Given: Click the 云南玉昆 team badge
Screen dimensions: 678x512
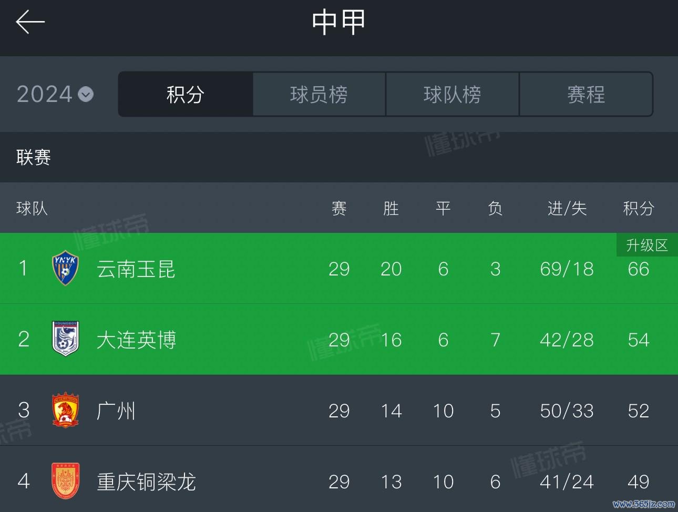Looking at the screenshot, I should (x=65, y=268).
